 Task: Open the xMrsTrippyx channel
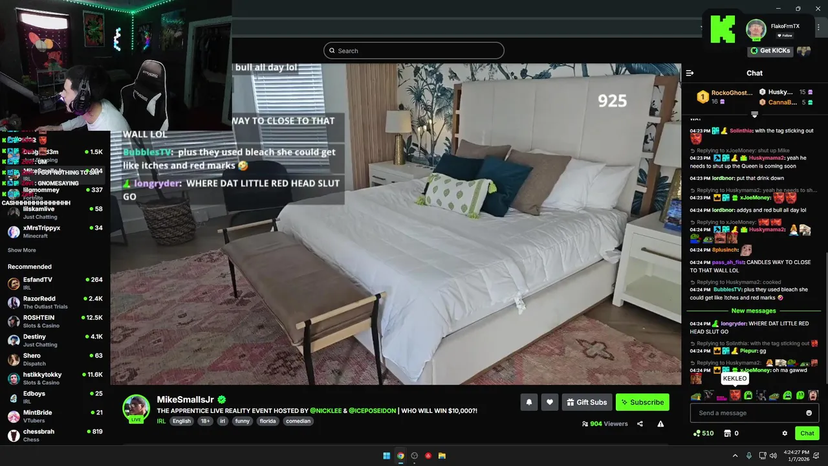(x=55, y=232)
